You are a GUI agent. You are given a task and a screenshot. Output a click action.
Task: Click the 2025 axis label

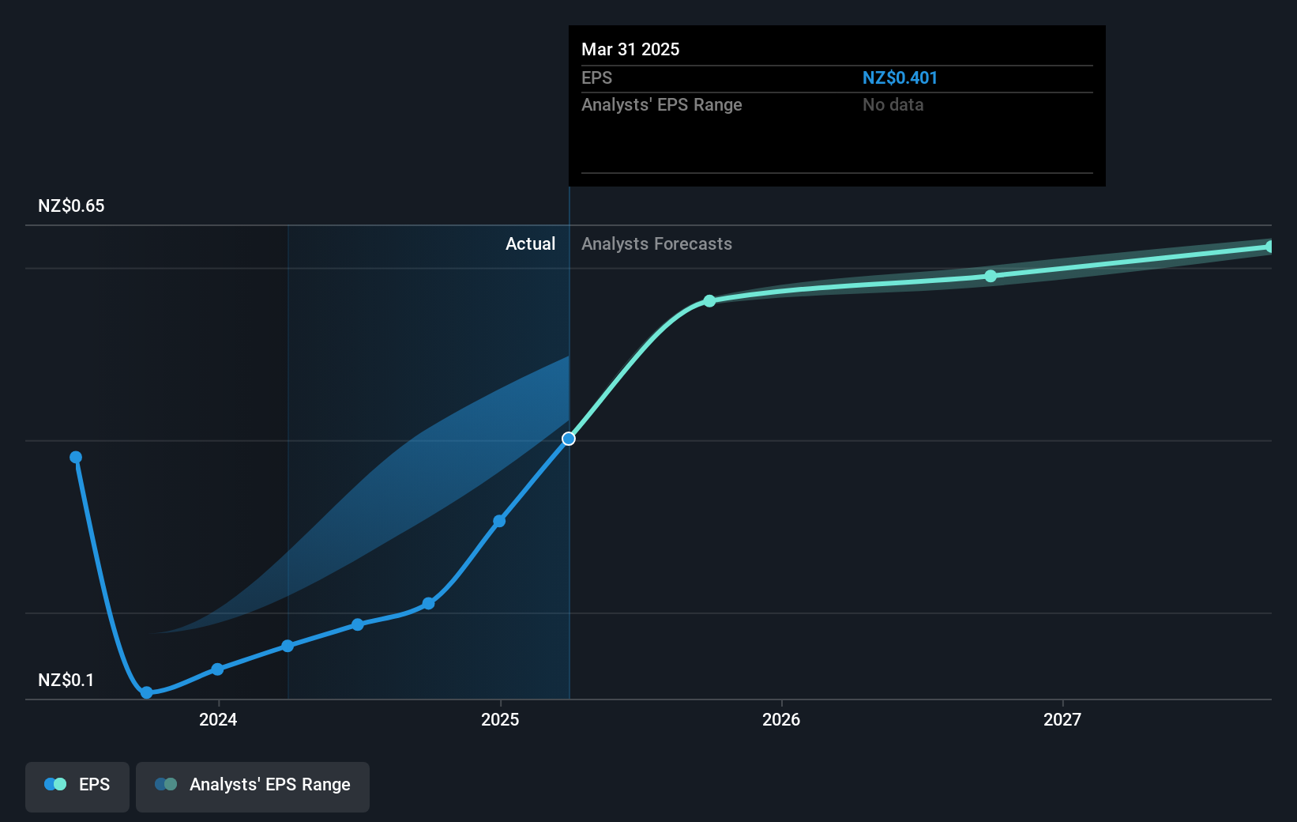(x=500, y=719)
